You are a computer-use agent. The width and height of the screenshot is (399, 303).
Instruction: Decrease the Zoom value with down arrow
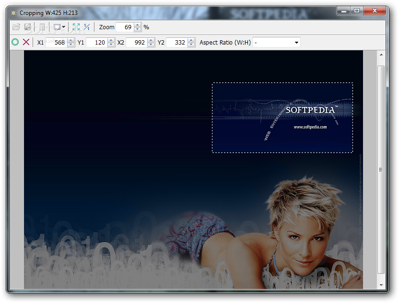[x=138, y=30]
